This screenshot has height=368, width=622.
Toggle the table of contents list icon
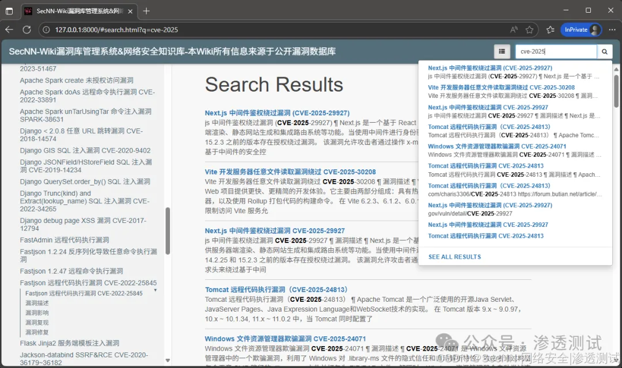point(502,52)
